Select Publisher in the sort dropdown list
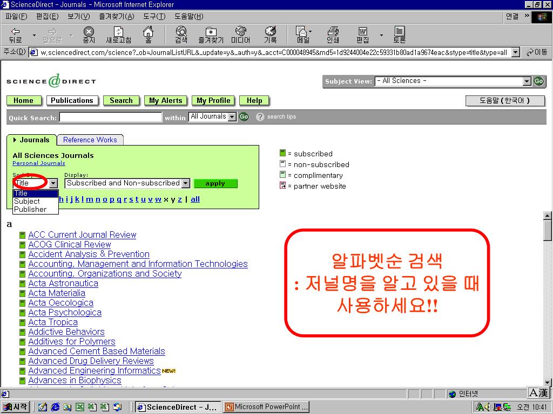553x414 pixels. (x=35, y=210)
